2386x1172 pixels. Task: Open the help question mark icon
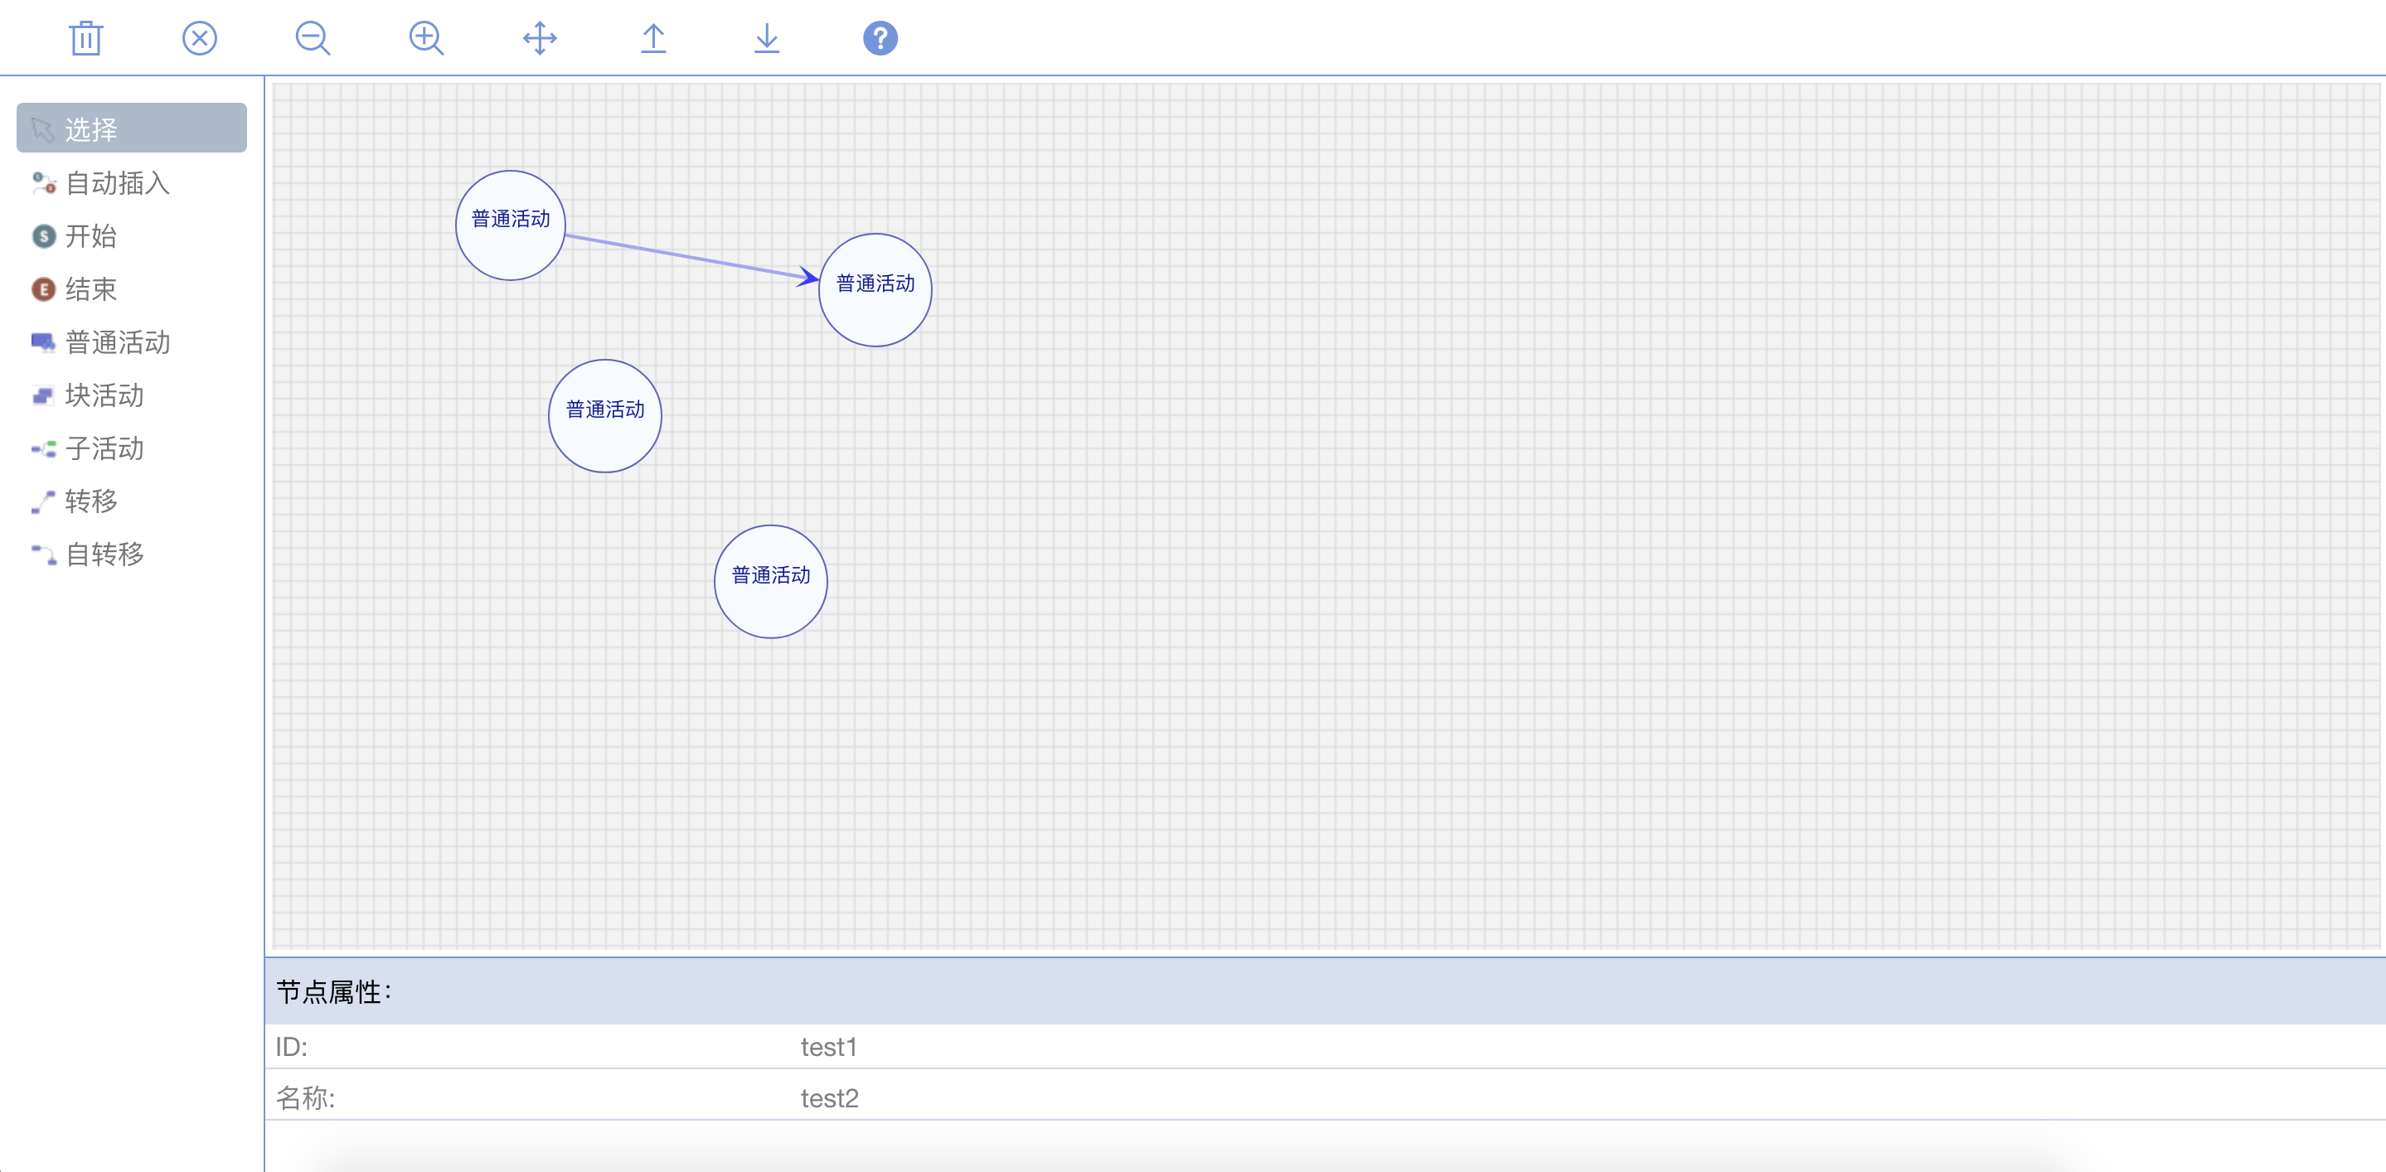[880, 38]
